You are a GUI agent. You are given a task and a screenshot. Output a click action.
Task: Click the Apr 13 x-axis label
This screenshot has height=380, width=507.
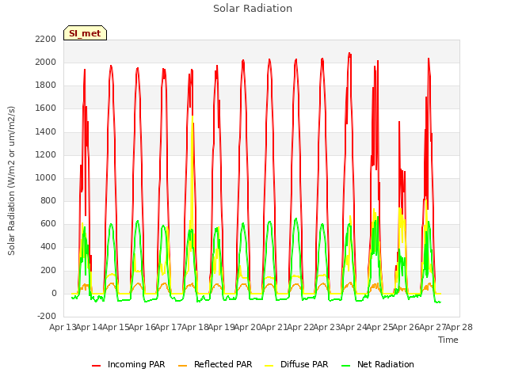[63, 327]
